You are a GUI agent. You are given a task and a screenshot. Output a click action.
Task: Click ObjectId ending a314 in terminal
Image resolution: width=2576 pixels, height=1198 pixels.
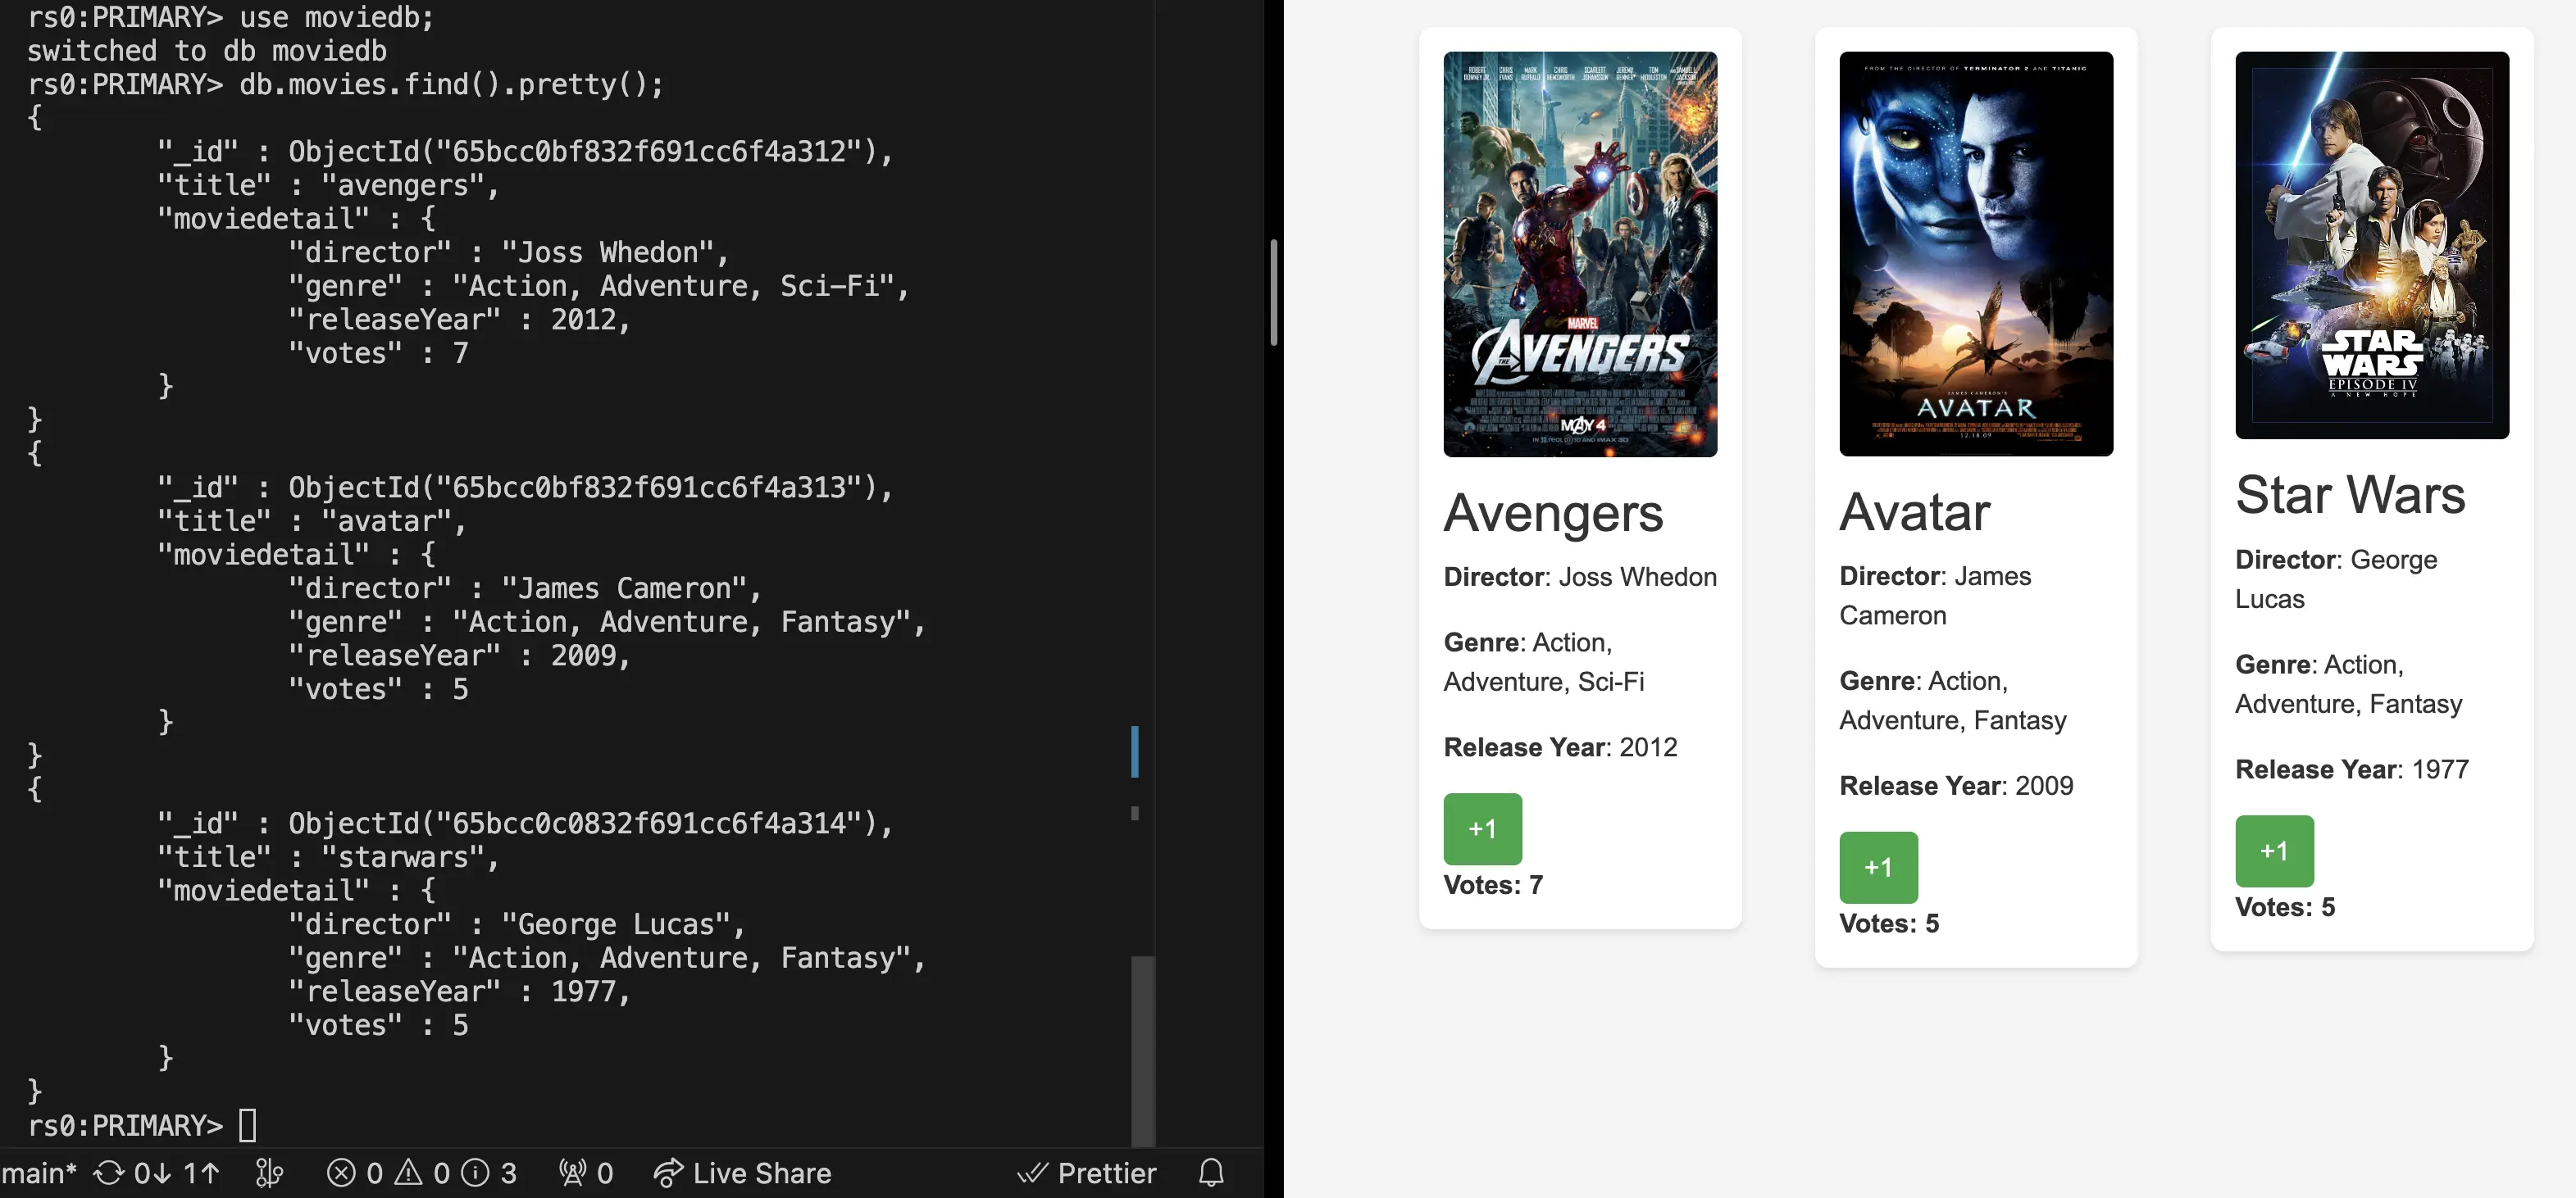pos(583,824)
